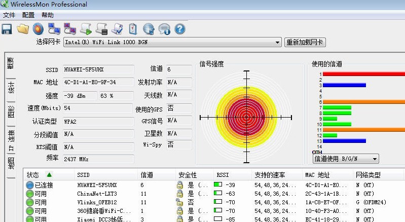Click the orange target toolbar icon
Image resolution: width=405 pixels, height=222 pixels.
pos(38,29)
